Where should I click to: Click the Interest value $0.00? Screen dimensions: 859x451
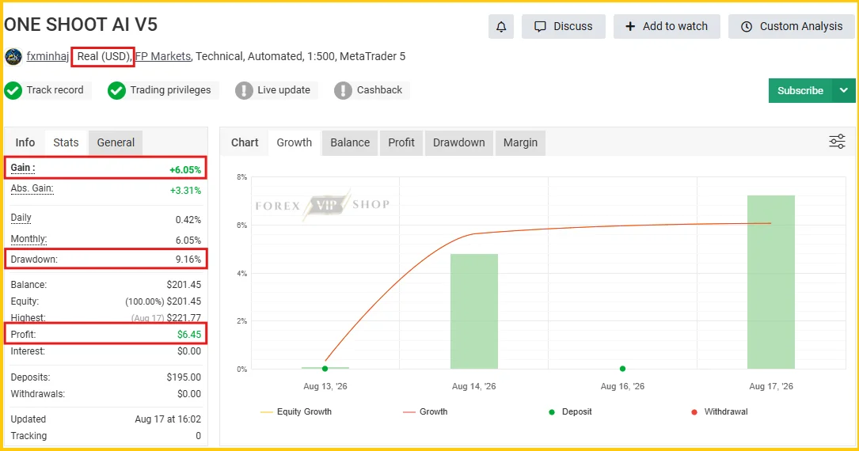pos(189,351)
